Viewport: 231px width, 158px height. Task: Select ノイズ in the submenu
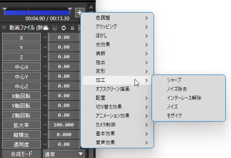point(189,107)
